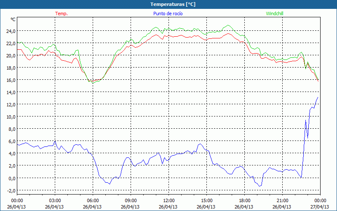Image resolution: width=337 pixels, height=211 pixels.
Task: Click the 24,0 y-axis value
Action: pos(11,31)
